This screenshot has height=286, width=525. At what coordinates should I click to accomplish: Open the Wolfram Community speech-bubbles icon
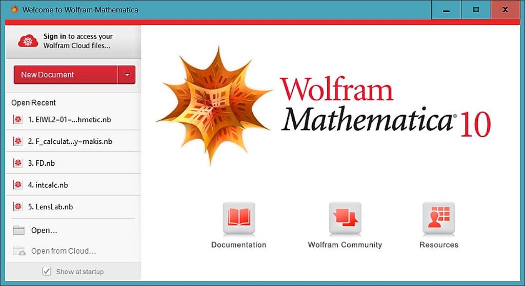click(x=345, y=218)
